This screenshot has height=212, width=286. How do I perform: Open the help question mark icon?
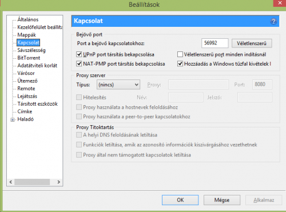[x=273, y=21]
